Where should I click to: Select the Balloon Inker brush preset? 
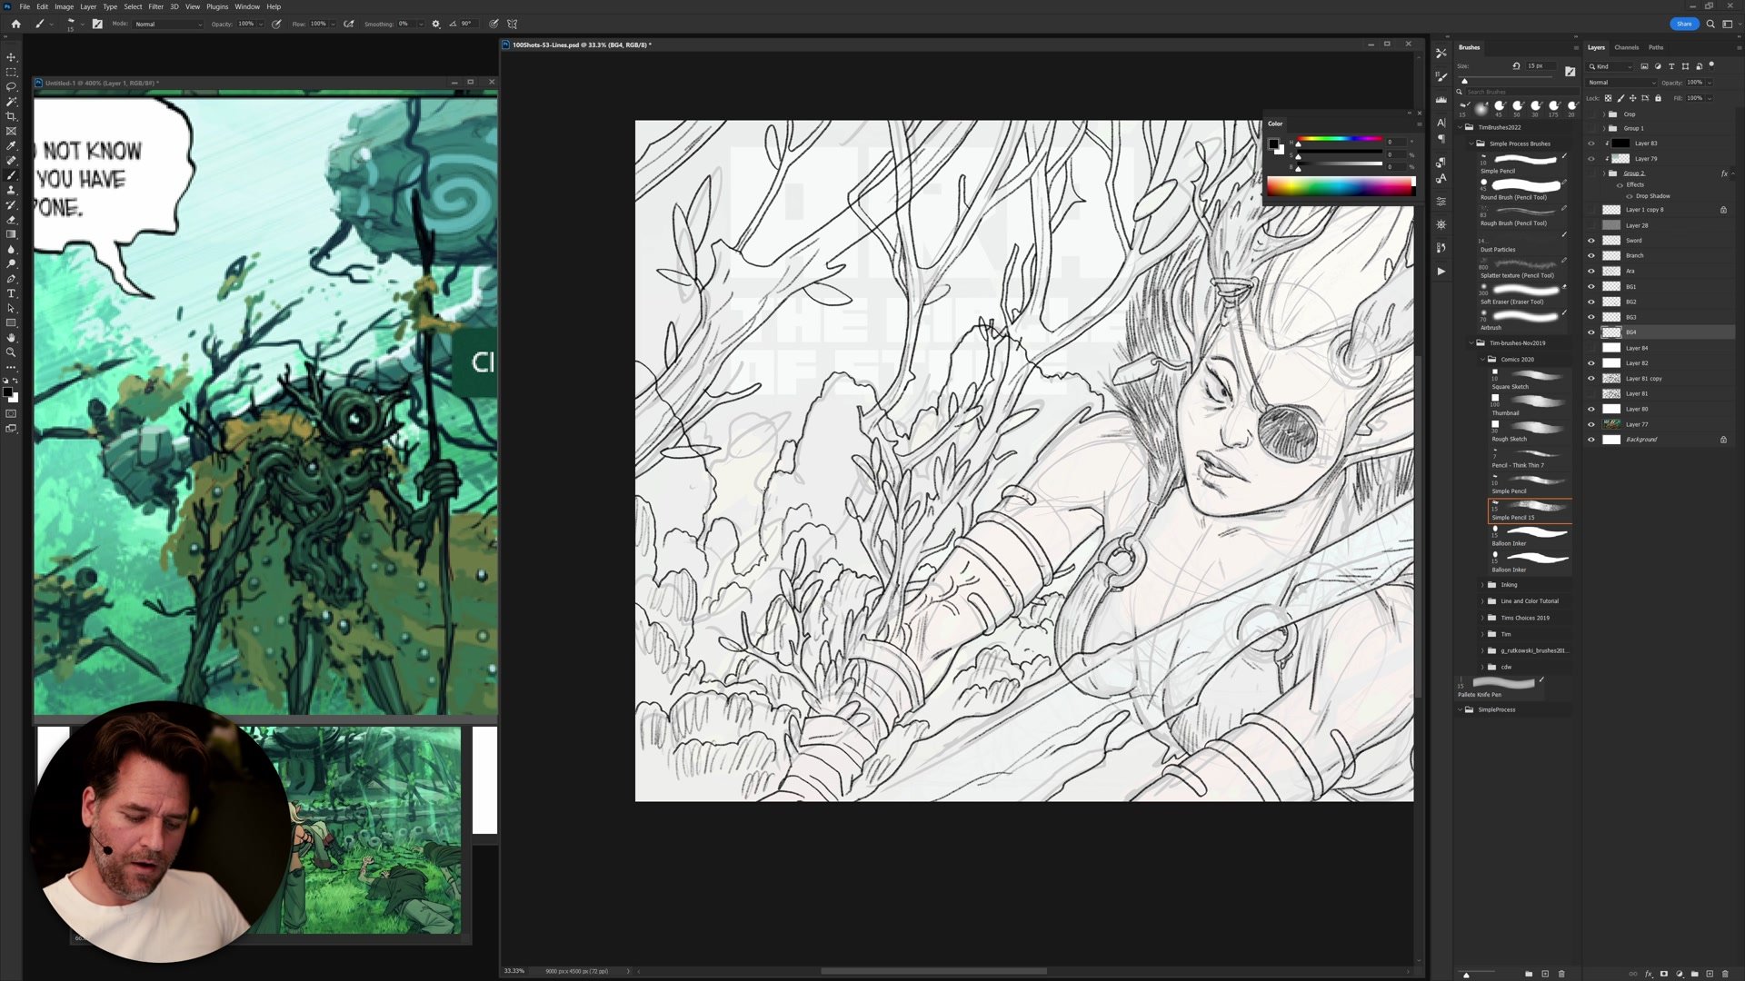coord(1529,537)
